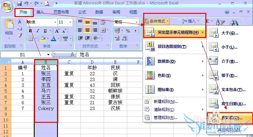Decrease decimal places
The image size is (253, 137).
click(125, 38)
